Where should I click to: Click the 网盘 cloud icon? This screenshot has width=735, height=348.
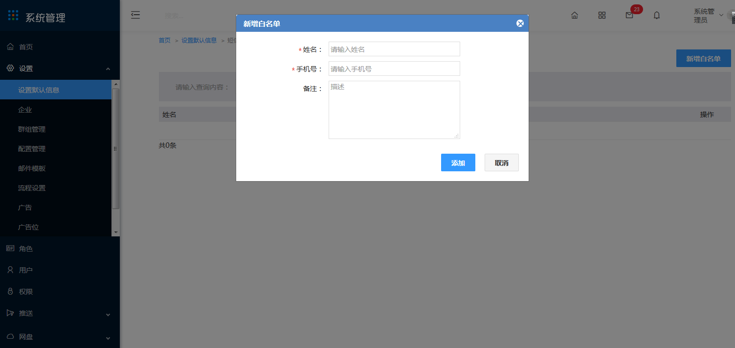[10, 336]
